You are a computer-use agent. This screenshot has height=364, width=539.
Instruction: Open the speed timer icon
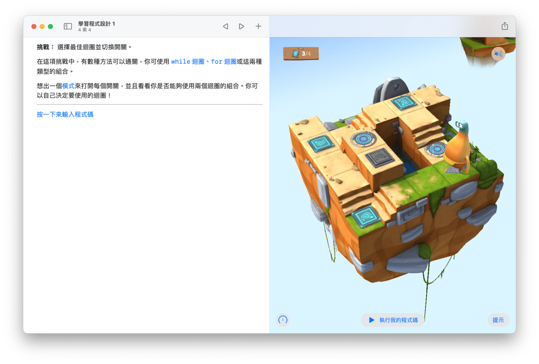(283, 320)
